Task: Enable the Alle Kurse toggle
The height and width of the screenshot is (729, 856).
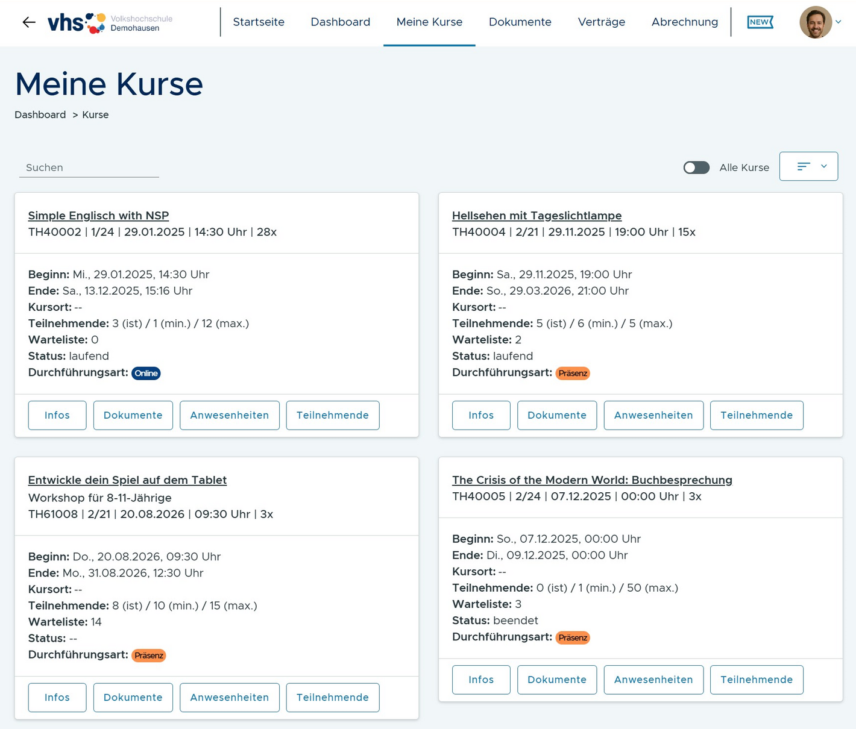Action: [x=696, y=167]
